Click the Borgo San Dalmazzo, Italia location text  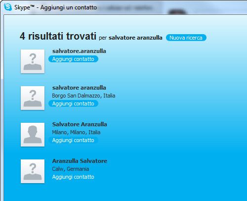pyautogui.click(x=83, y=96)
